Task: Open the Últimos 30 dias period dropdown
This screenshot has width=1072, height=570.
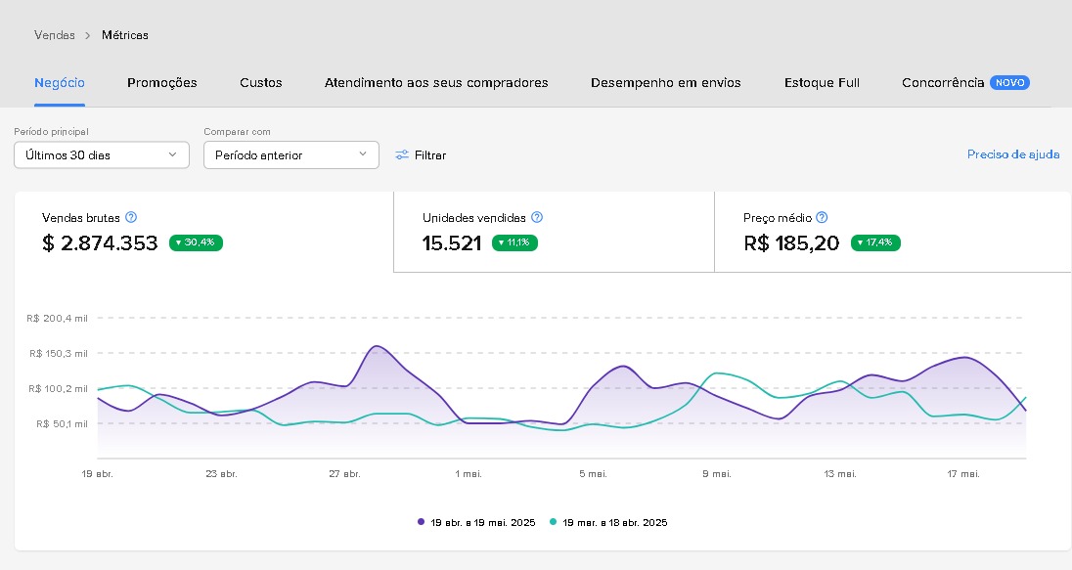Action: (x=102, y=154)
